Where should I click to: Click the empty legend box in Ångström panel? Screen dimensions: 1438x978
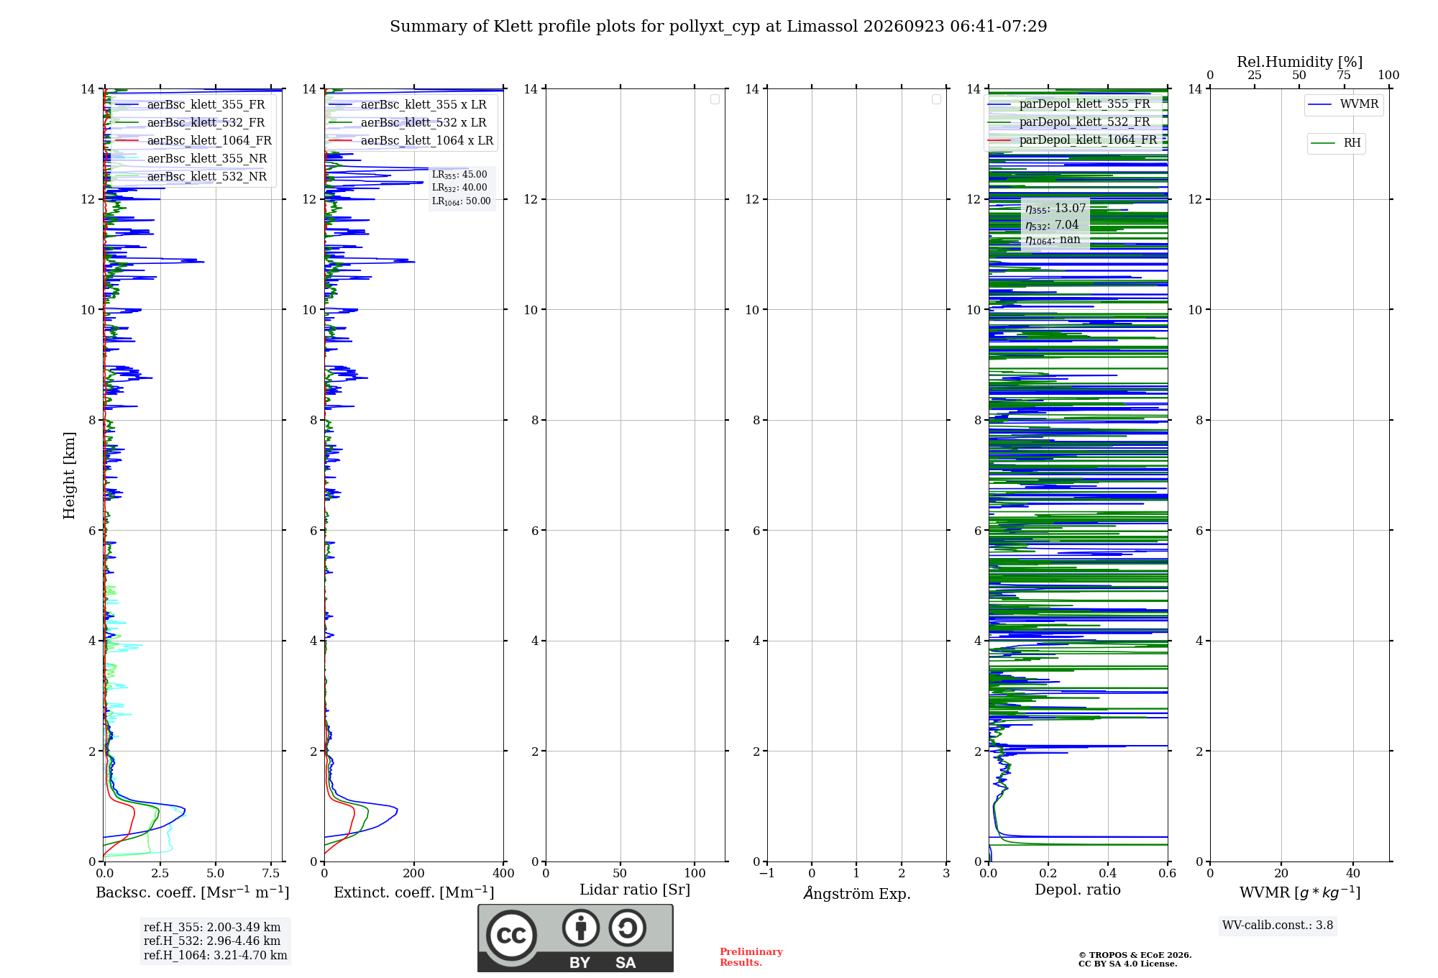point(936,99)
